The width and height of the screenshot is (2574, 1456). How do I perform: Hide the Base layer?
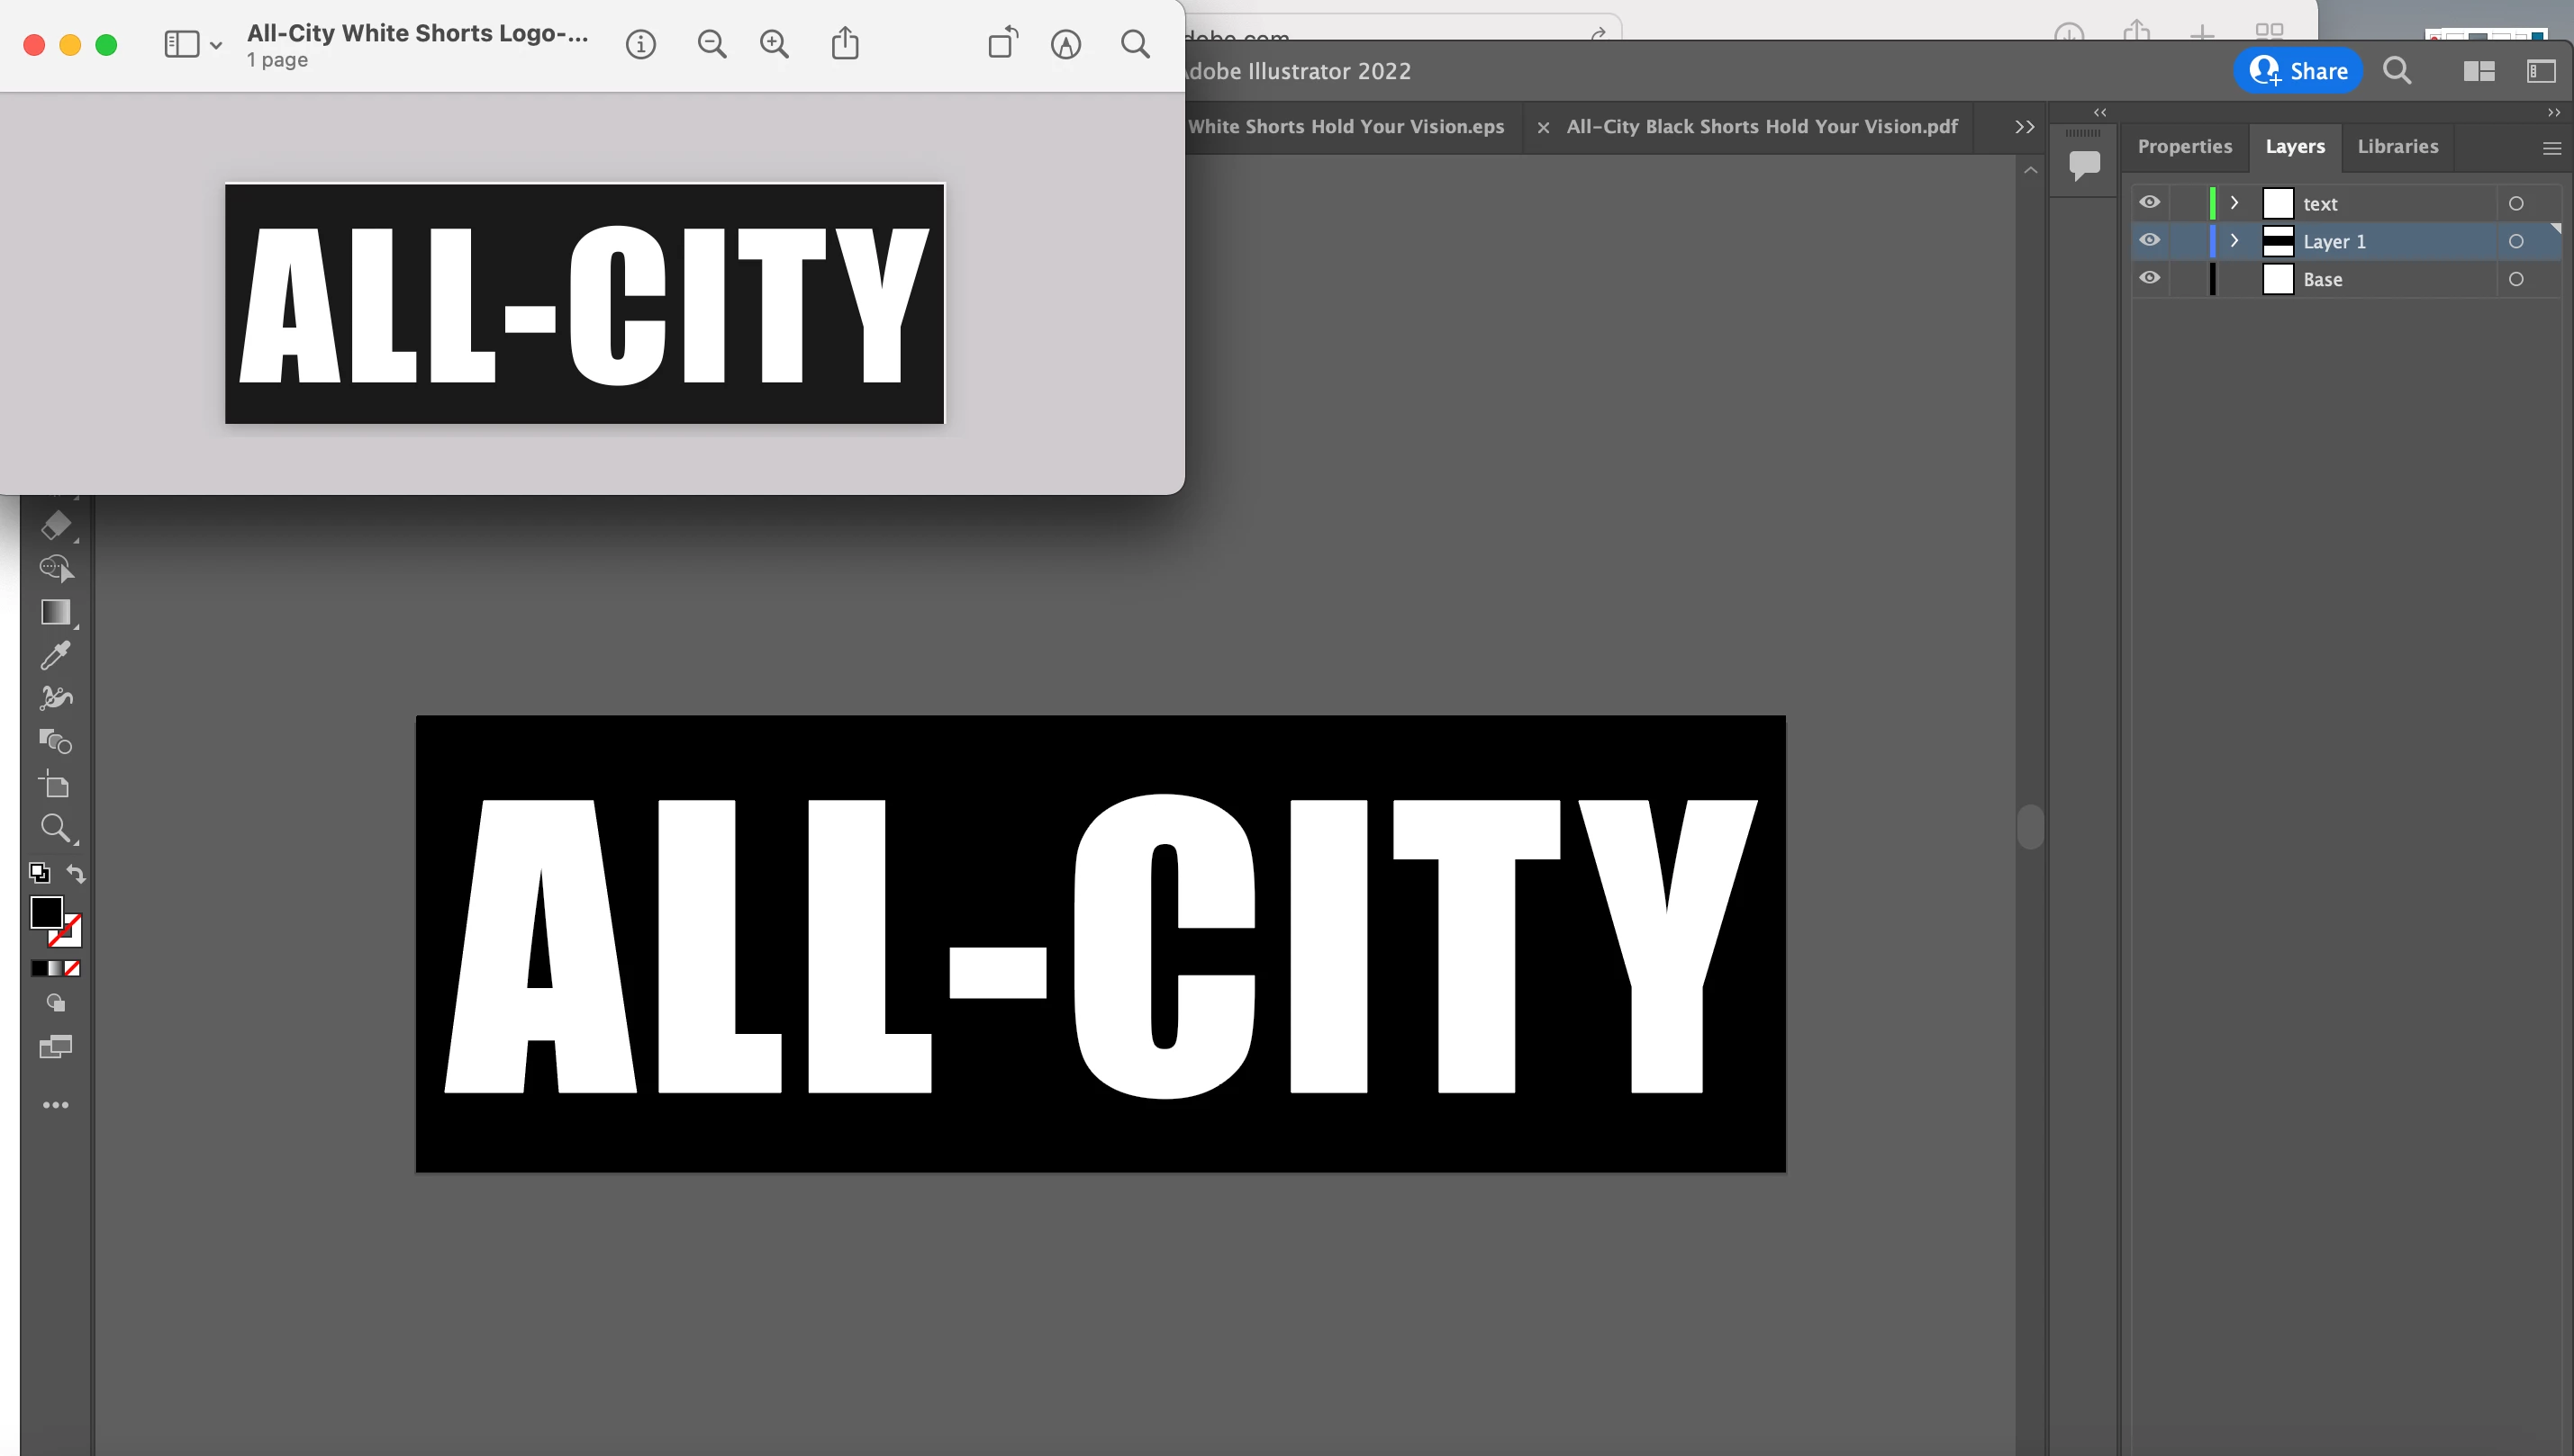tap(2149, 279)
